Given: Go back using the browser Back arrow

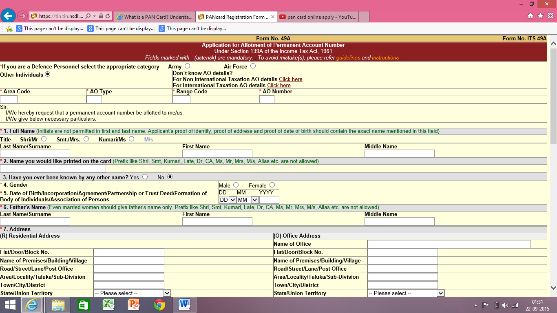Looking at the screenshot, I should (8, 16).
